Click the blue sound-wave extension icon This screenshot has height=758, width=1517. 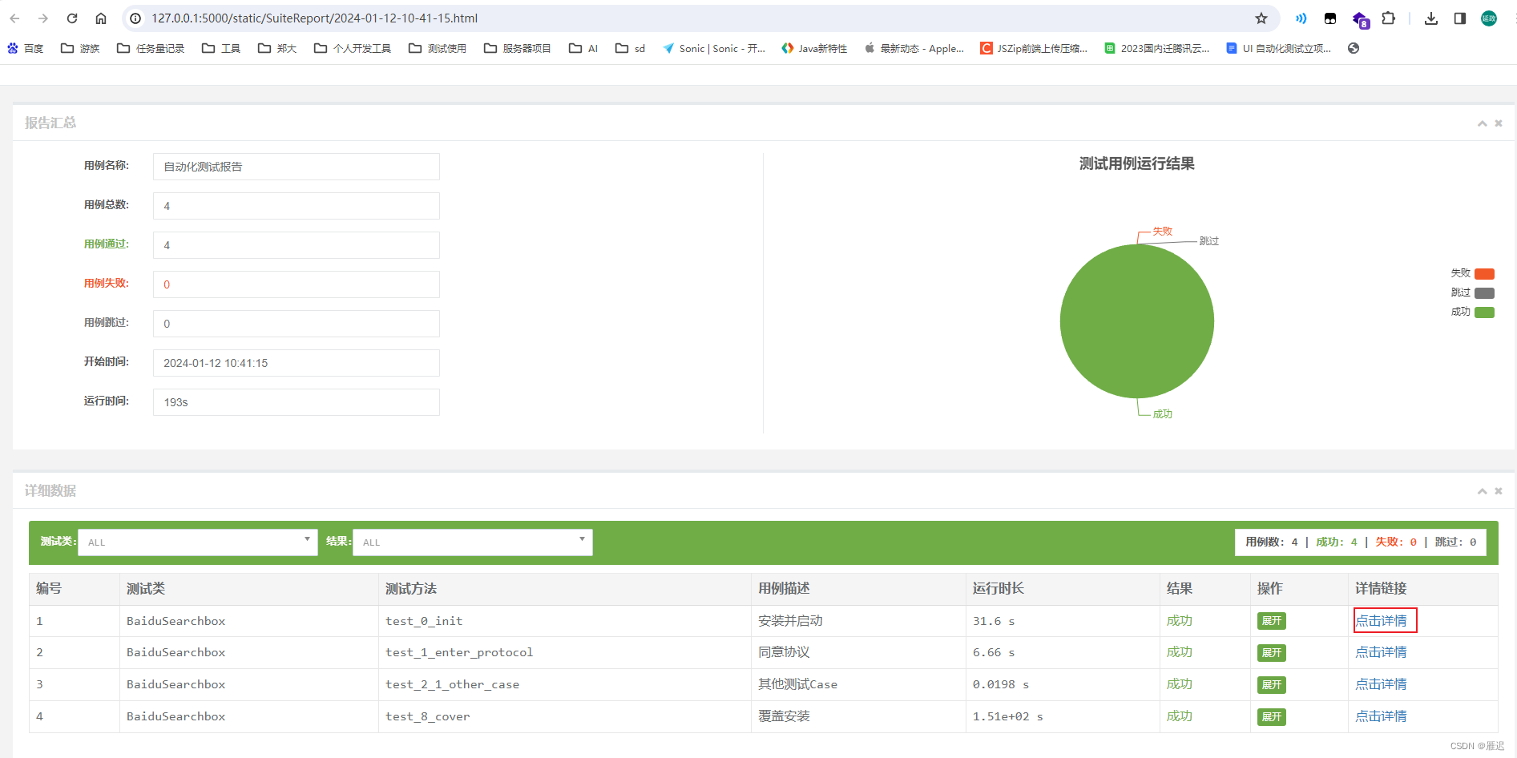coord(1301,18)
